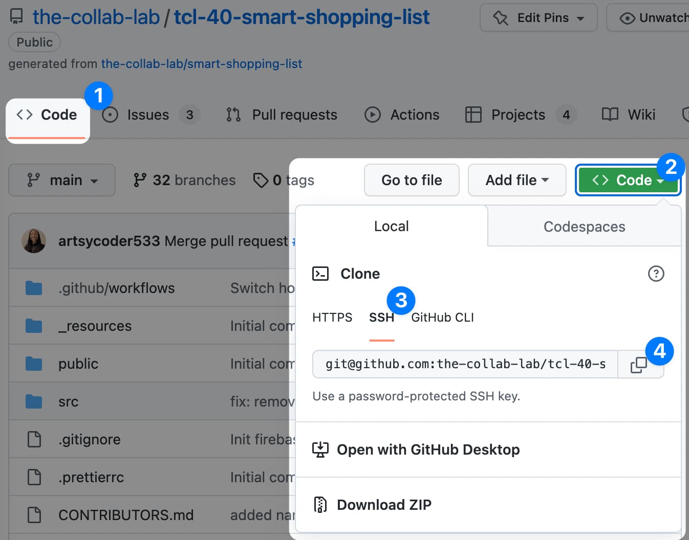Click the Go to file button
689x540 pixels.
(x=412, y=180)
